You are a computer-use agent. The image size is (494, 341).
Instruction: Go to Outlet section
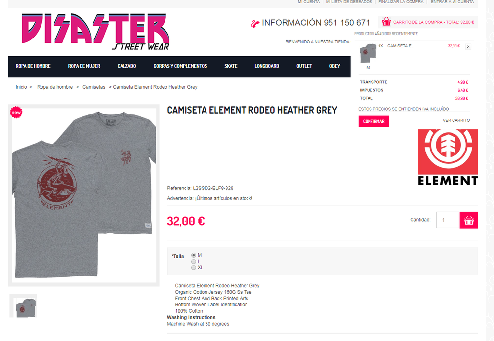pyautogui.click(x=304, y=66)
